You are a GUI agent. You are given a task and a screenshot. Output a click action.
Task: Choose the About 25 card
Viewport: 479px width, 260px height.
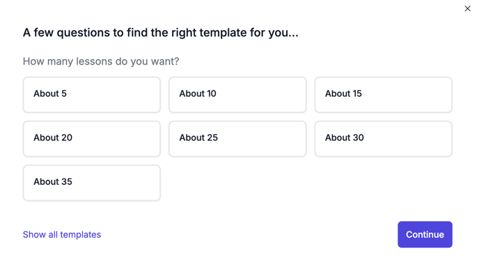237,139
